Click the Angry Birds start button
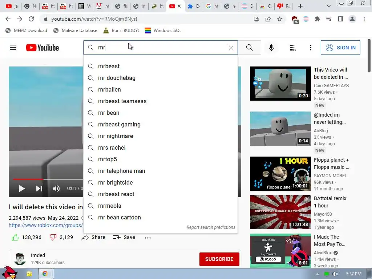This screenshot has height=279, width=372. click(9, 273)
